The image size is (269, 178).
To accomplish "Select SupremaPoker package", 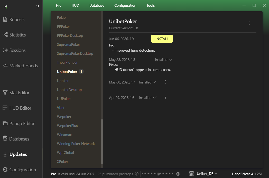I will pyautogui.click(x=68, y=44).
